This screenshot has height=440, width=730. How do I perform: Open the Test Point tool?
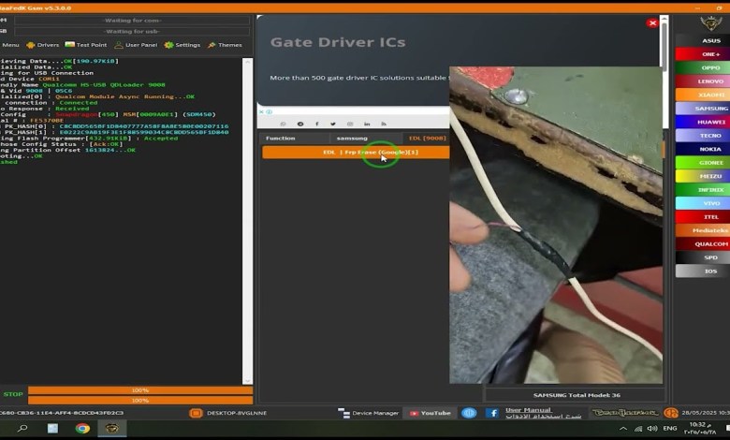coord(86,45)
